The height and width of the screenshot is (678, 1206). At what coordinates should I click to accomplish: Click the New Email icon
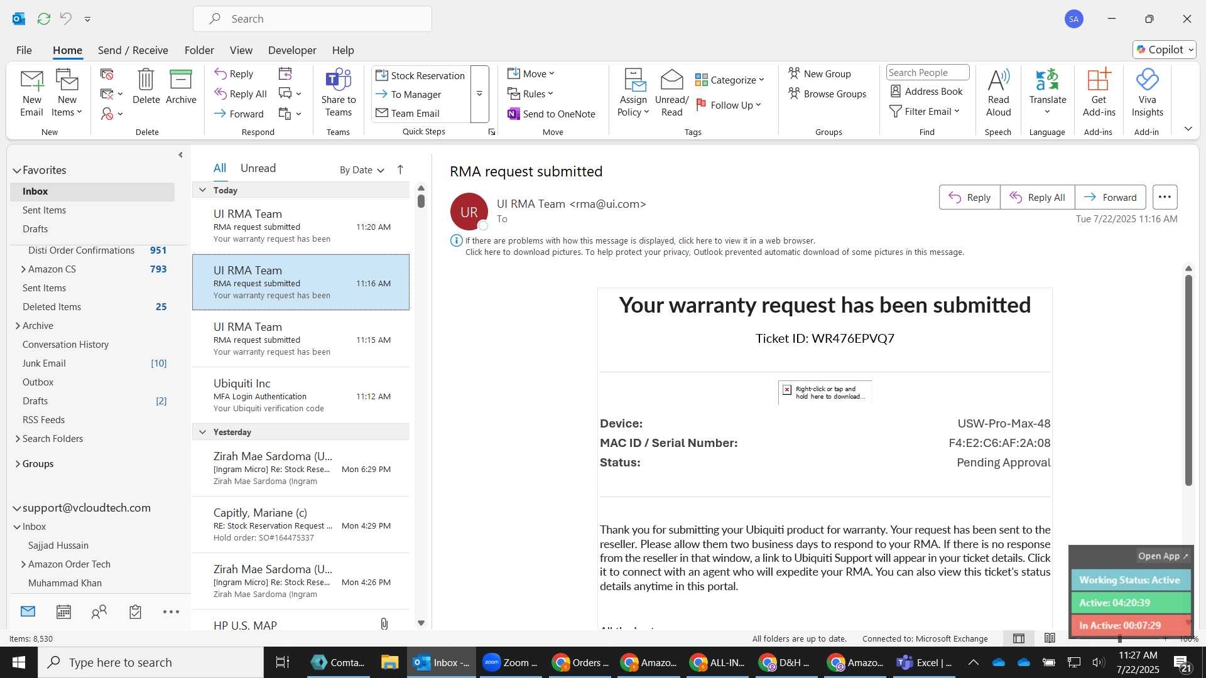(31, 93)
